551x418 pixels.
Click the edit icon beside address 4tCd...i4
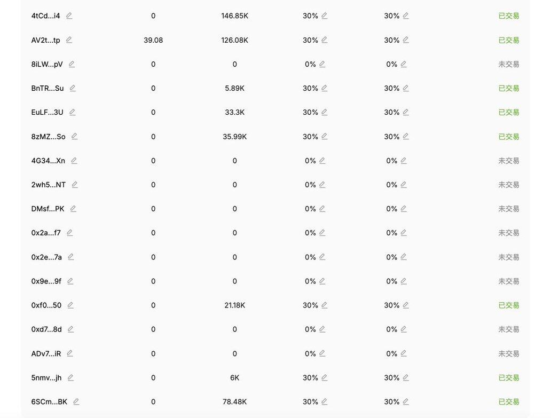tap(69, 15)
